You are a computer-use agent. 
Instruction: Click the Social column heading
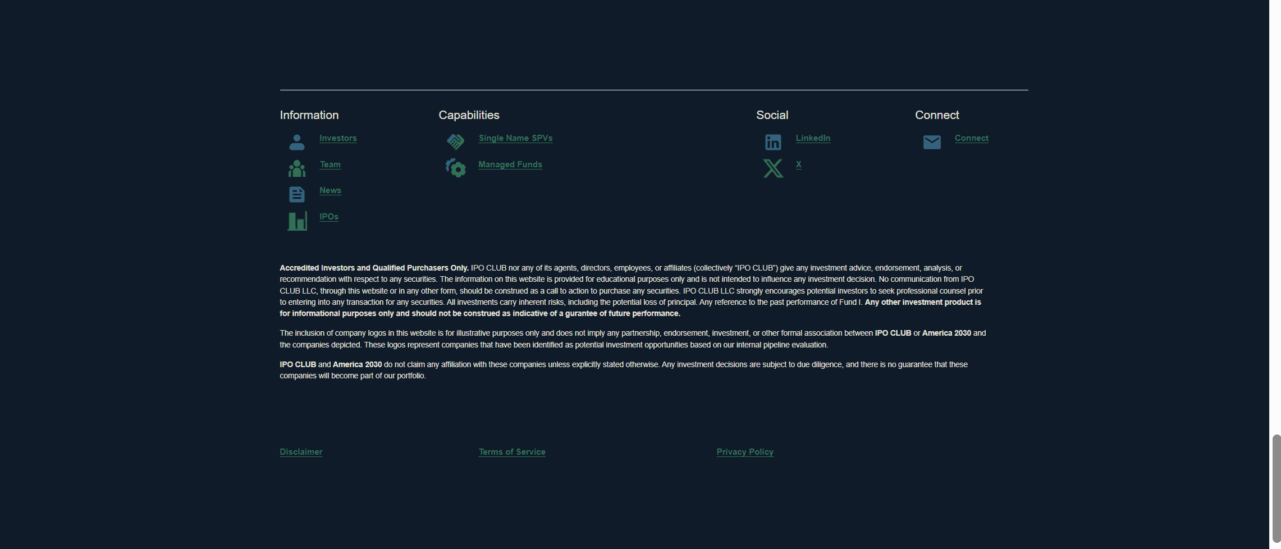click(x=772, y=115)
